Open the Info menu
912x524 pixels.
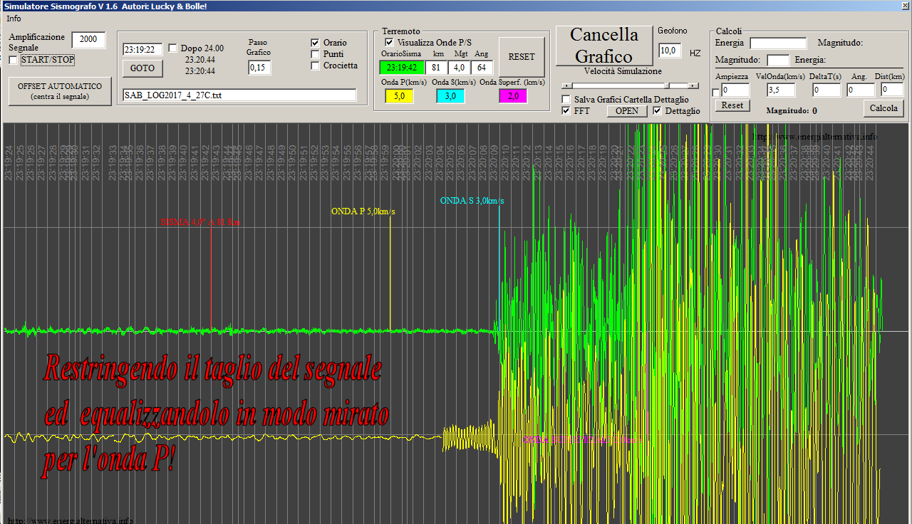tap(14, 19)
